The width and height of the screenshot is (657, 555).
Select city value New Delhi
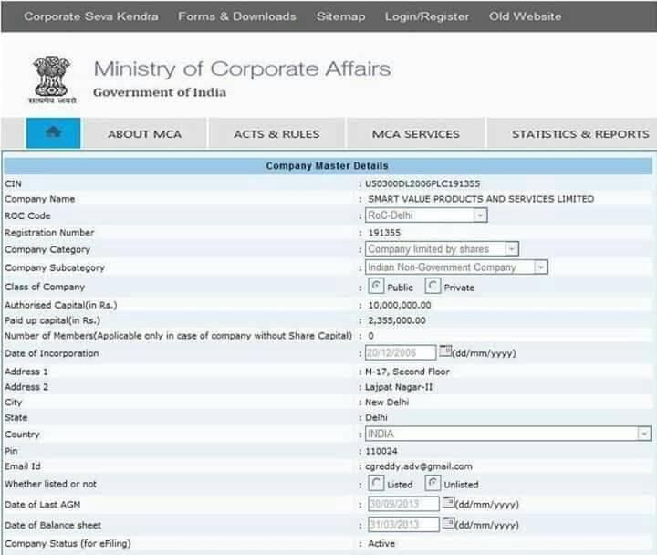pos(387,402)
